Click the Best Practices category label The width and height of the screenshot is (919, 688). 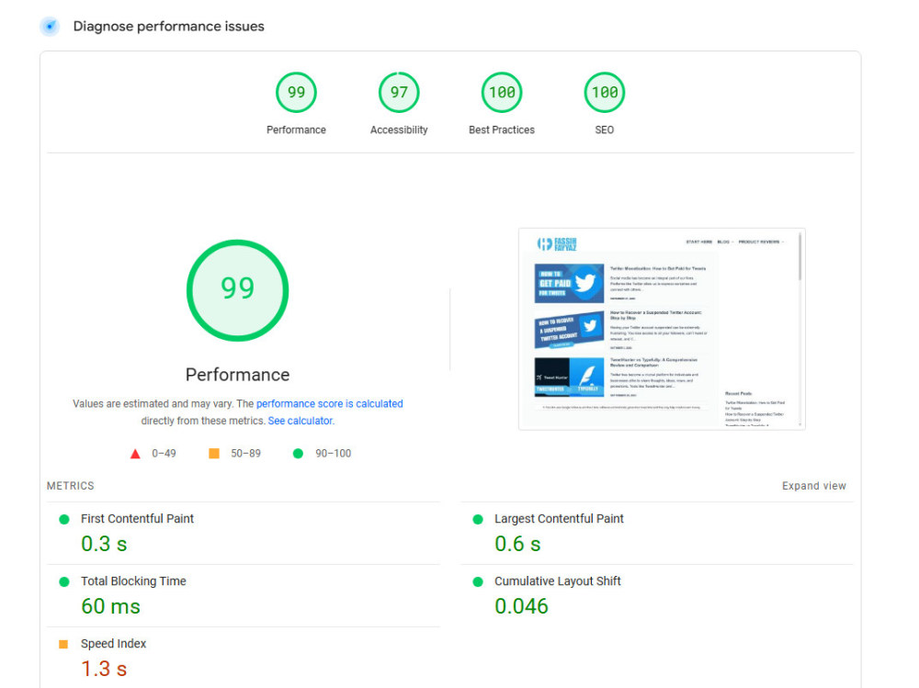pyautogui.click(x=502, y=130)
